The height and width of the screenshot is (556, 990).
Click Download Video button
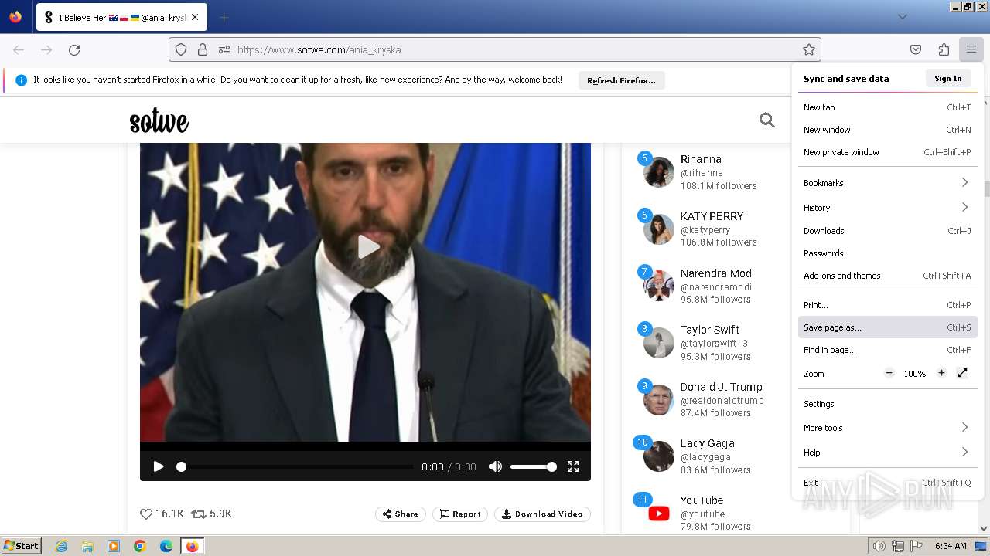click(542, 514)
